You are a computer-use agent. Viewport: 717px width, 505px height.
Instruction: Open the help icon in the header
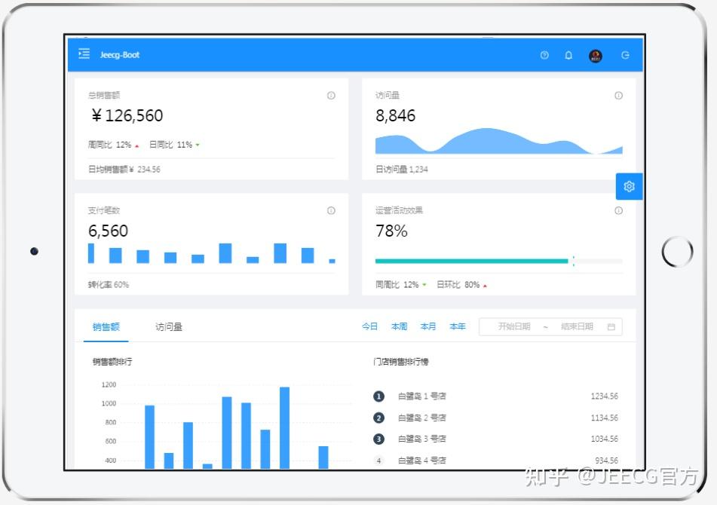tap(544, 55)
